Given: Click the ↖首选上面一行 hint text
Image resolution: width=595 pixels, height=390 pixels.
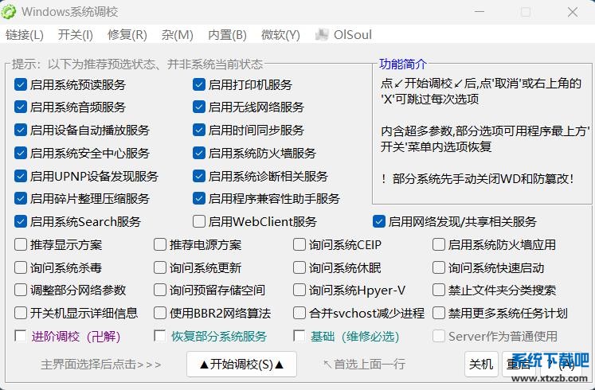Looking at the screenshot, I should 364,365.
